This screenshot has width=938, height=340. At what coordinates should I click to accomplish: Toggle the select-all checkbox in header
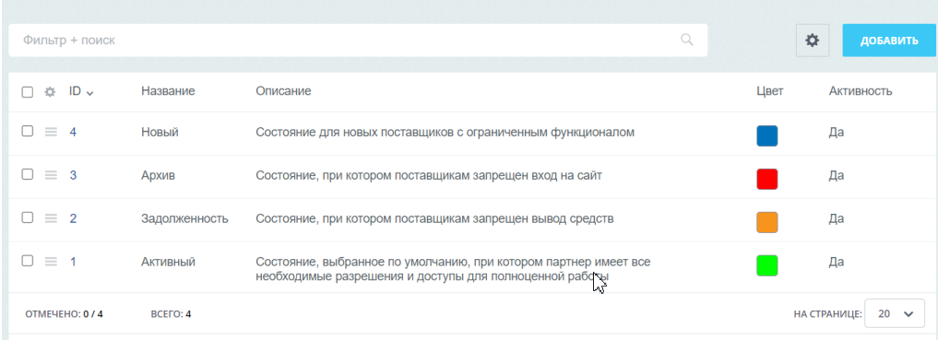pos(28,92)
